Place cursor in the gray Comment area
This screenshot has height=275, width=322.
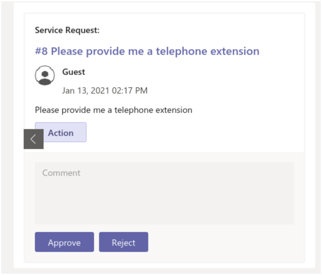164,200
